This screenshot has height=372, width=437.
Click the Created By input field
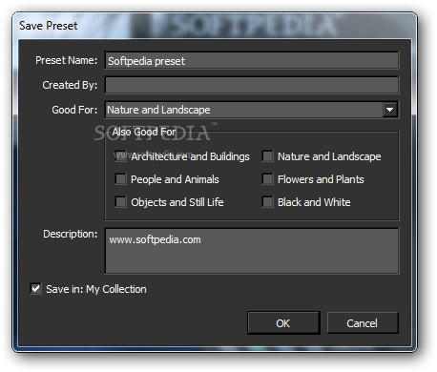[x=252, y=85]
